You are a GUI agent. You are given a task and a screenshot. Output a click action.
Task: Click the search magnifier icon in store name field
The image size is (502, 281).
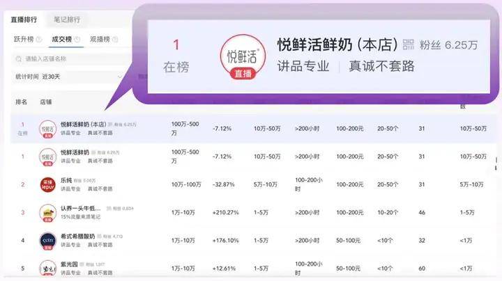[19, 58]
